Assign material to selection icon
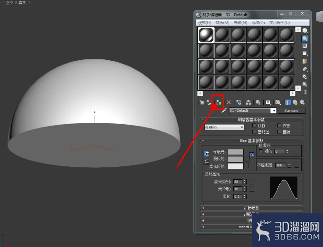The image size is (323, 247). tap(219, 102)
